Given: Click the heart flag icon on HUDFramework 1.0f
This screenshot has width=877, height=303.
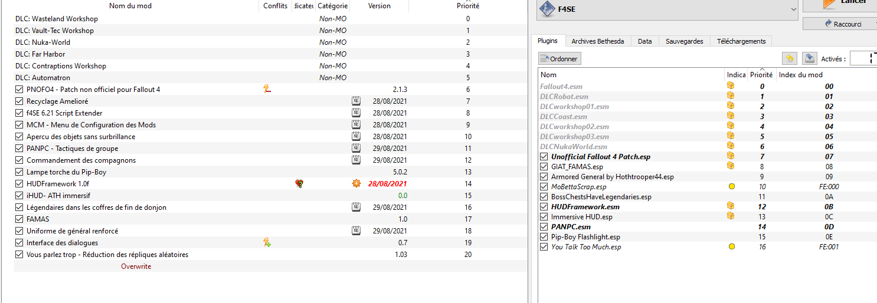Looking at the screenshot, I should coord(299,183).
